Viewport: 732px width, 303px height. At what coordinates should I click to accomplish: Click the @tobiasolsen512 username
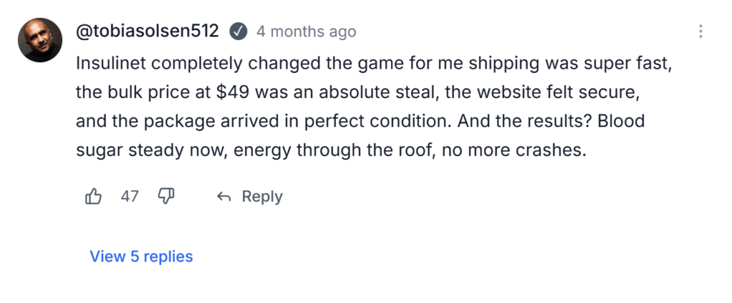point(149,31)
